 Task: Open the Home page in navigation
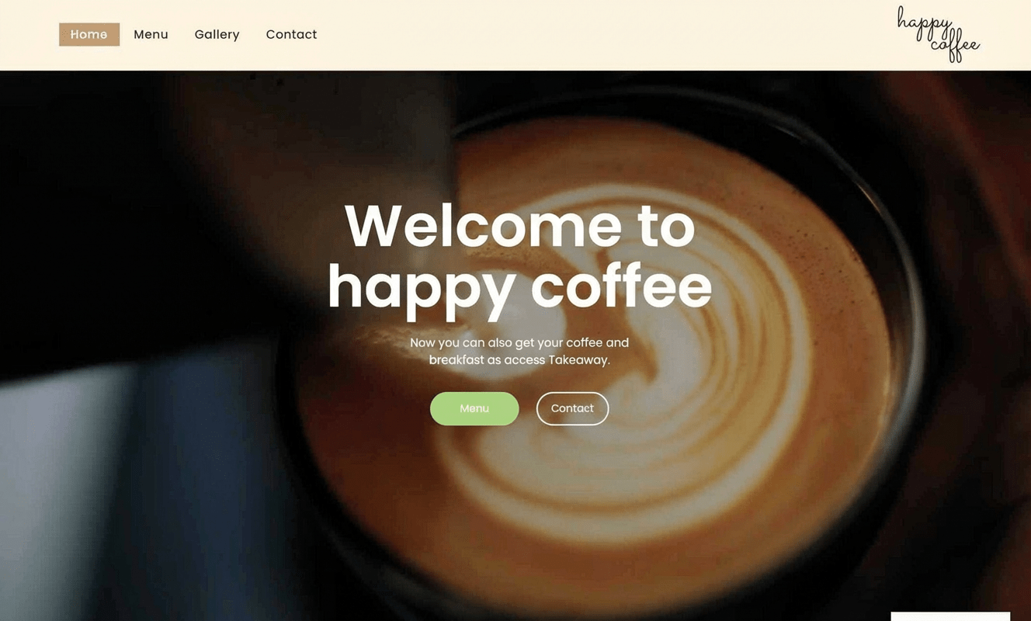(x=89, y=34)
